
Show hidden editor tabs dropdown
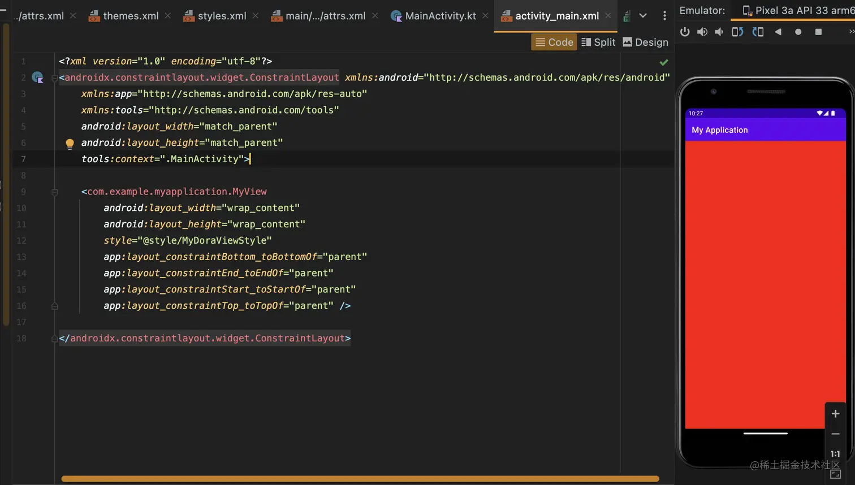[x=643, y=16]
